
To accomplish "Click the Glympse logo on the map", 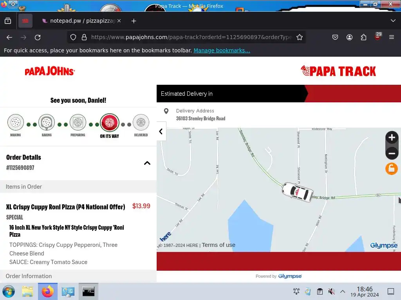I will pos(384,245).
